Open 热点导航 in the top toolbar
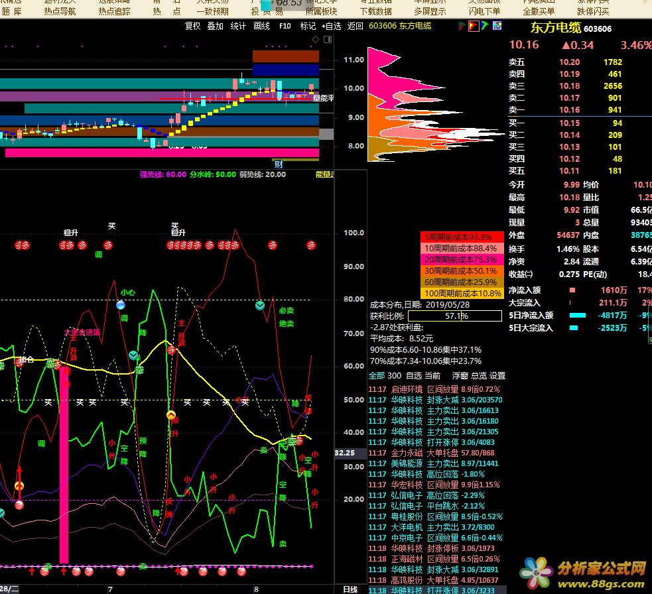This screenshot has height=594, width=652. click(x=60, y=12)
